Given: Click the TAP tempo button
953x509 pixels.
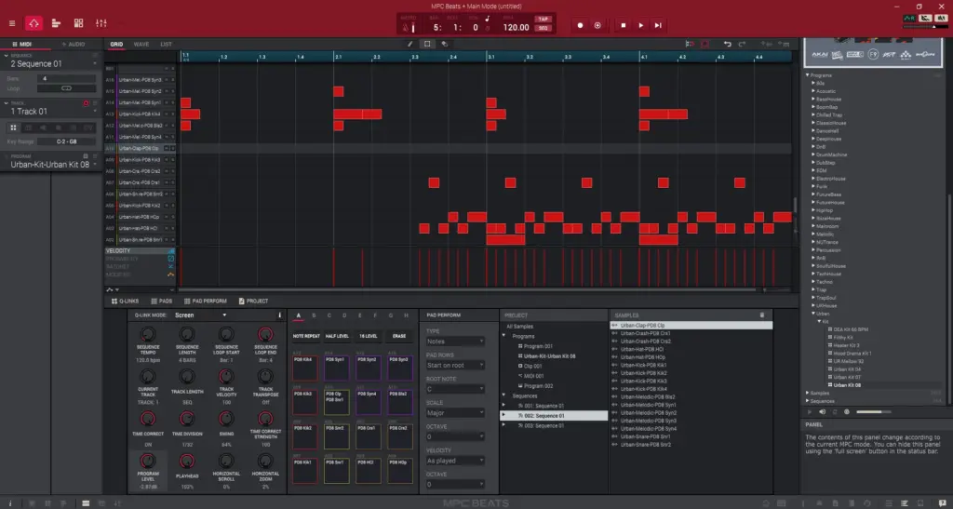Looking at the screenshot, I should (543, 19).
